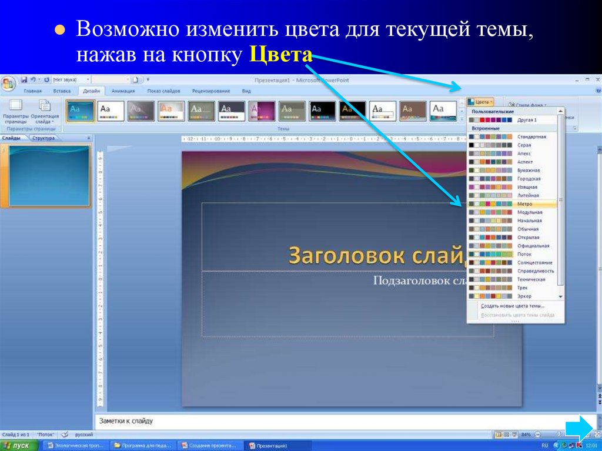Open the Нет звука sound dropdown
Screen dimensions: 602x451
[x=88, y=79]
